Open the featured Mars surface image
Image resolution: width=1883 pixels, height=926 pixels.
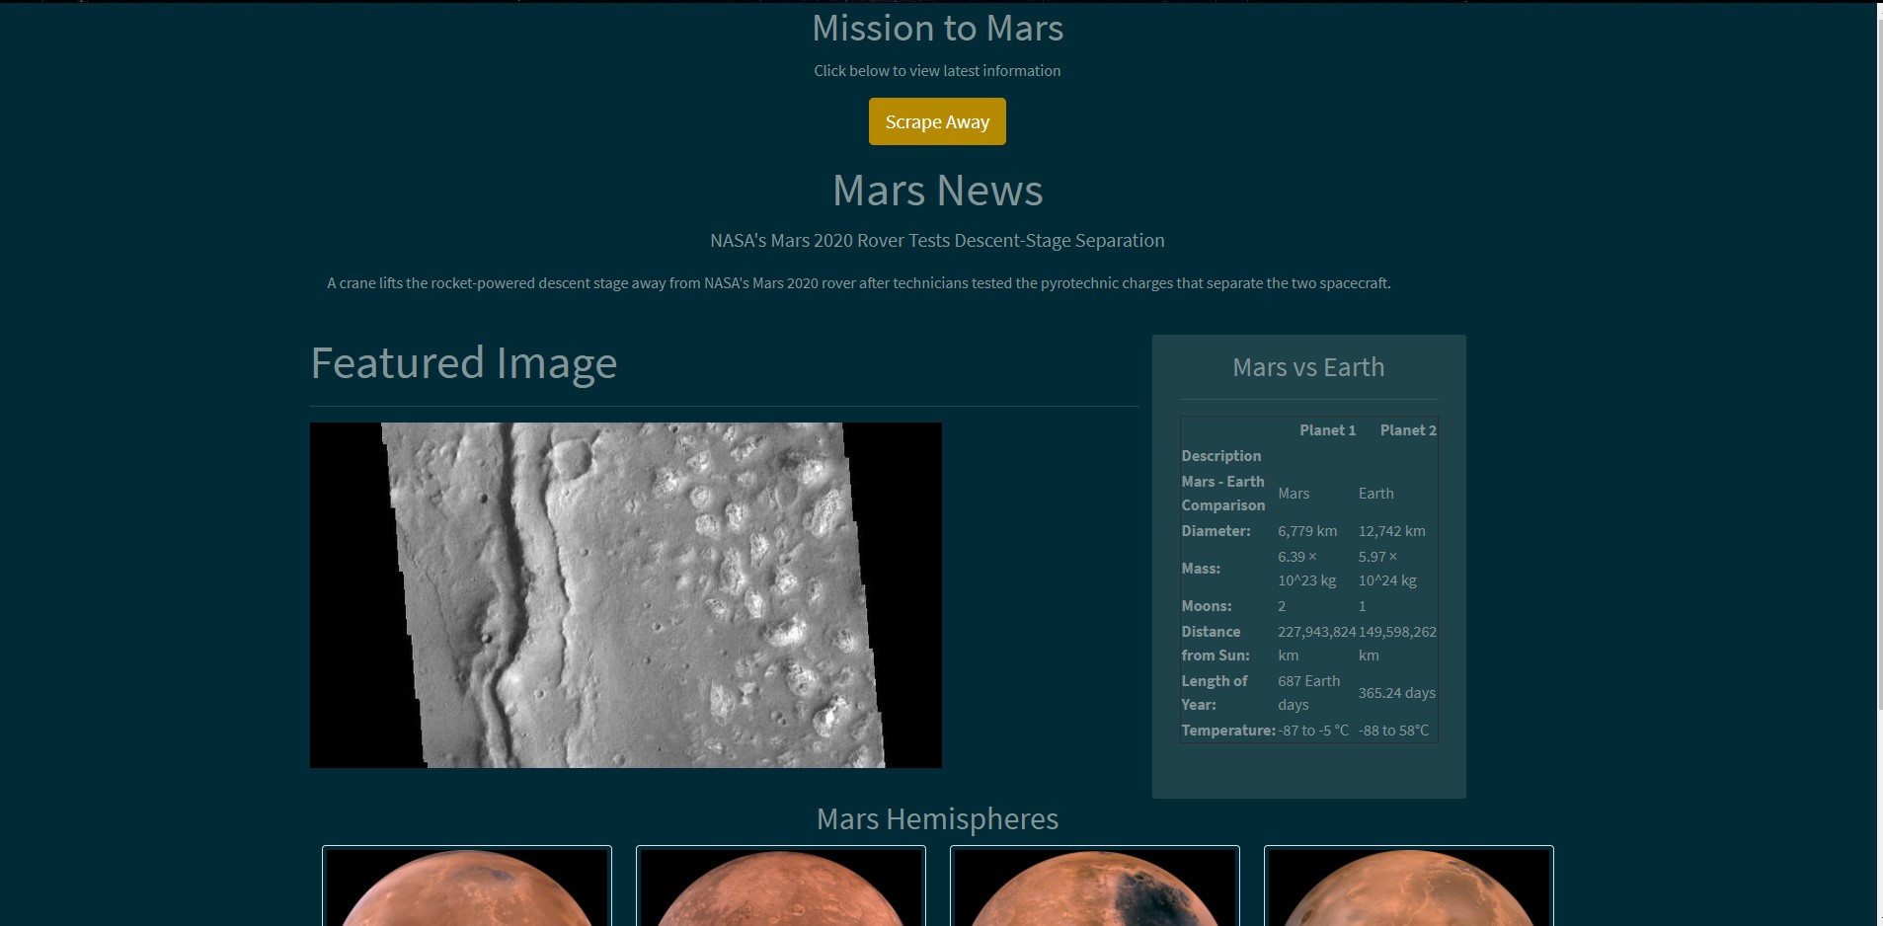point(626,595)
